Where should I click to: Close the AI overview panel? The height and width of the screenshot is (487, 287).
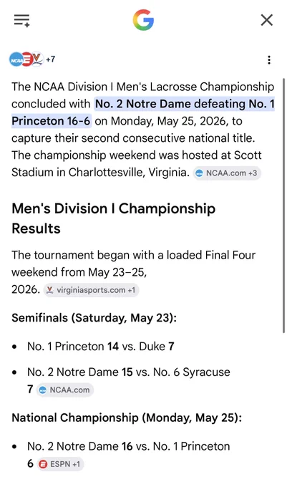coord(266,20)
